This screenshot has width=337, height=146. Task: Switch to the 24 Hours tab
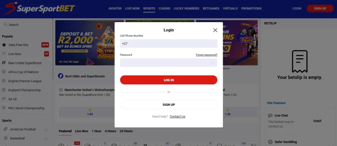[126, 131]
